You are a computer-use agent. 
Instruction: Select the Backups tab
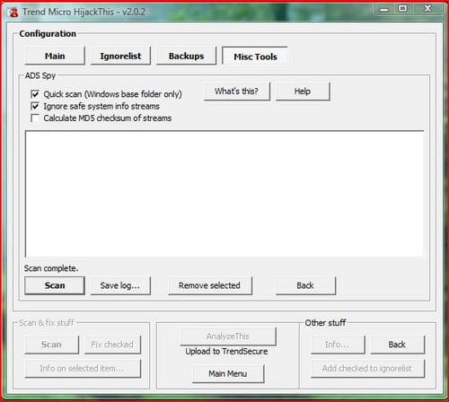point(186,56)
